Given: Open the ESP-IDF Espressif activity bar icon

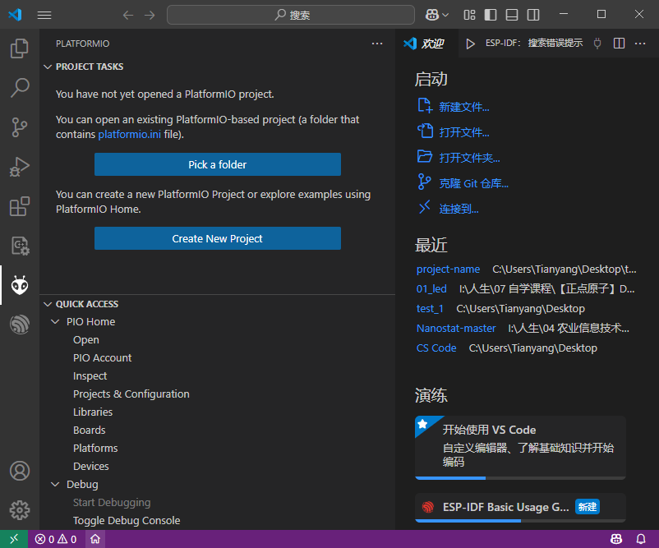Looking at the screenshot, I should (x=20, y=325).
